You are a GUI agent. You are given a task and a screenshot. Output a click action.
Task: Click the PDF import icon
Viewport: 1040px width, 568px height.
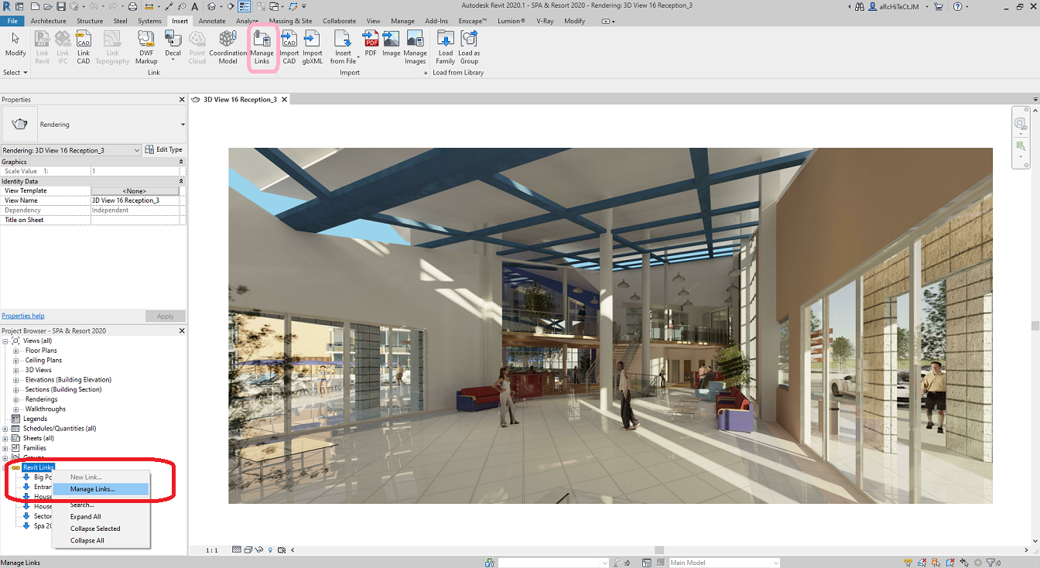tap(371, 44)
